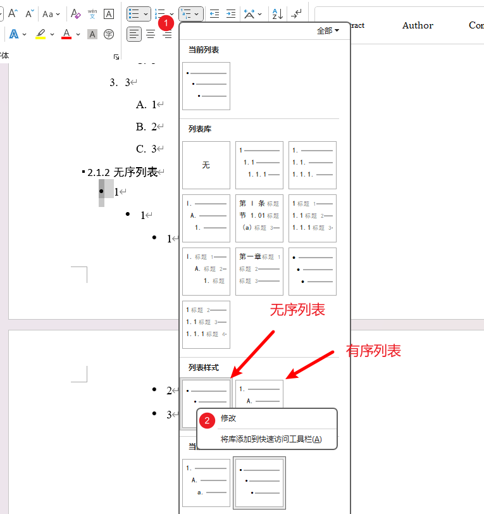
Task: Select the 1. A. a. document list thumbnail
Action: point(206,483)
